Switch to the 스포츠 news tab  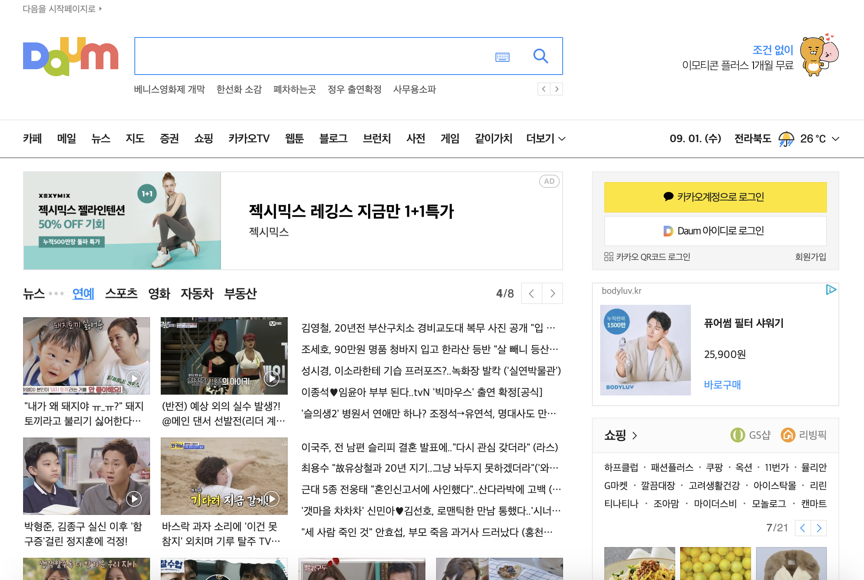(x=121, y=294)
